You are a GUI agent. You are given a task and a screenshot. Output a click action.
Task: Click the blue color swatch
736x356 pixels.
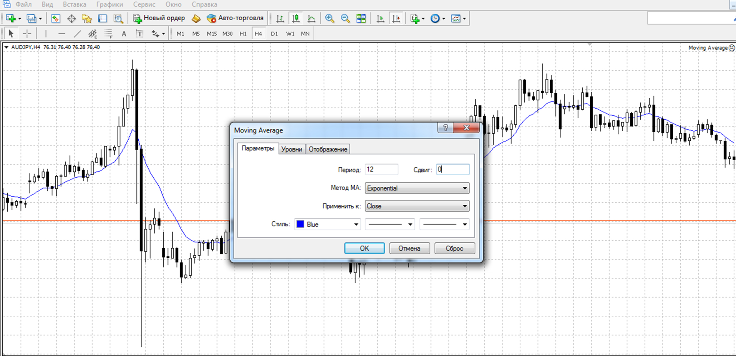pos(300,224)
